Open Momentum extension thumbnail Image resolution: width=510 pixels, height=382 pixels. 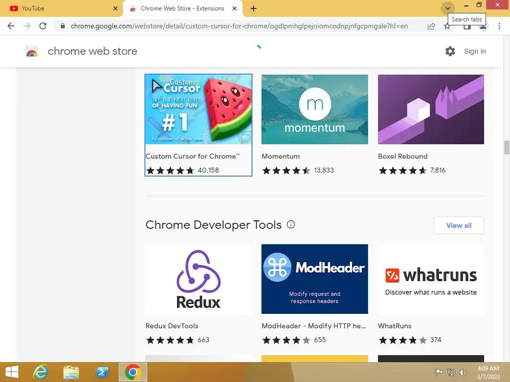pos(315,109)
